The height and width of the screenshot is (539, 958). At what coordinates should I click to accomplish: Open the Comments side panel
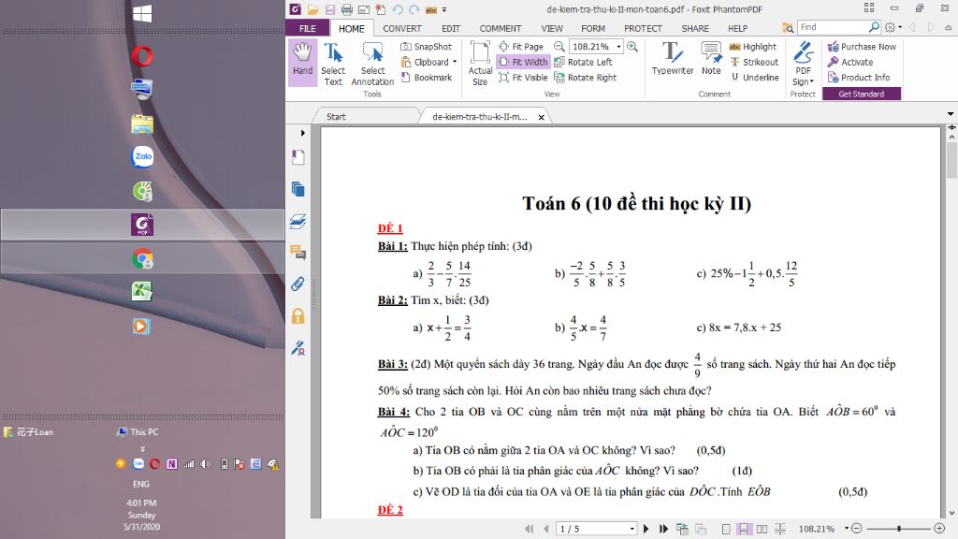pyautogui.click(x=298, y=253)
